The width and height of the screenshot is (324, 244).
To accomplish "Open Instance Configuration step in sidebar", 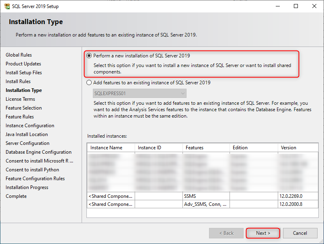I will 30,126.
